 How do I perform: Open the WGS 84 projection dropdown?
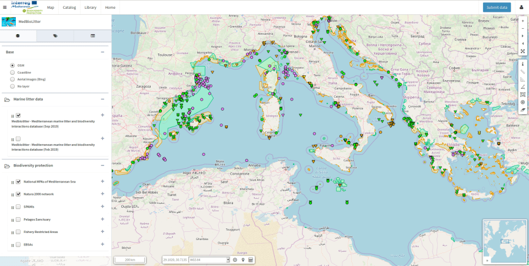click(x=209, y=260)
